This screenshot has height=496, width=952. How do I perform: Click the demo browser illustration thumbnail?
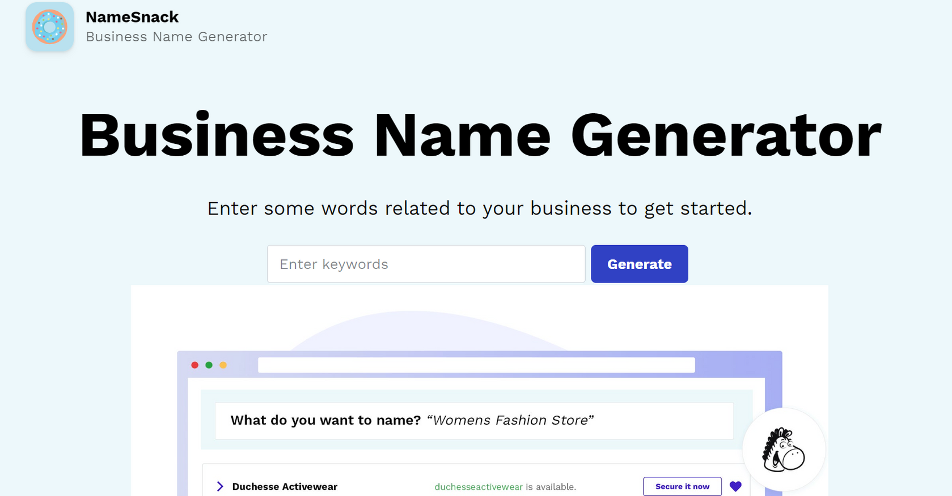click(x=480, y=391)
